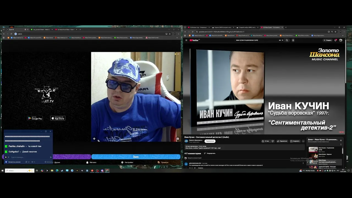
Task: Switch to the Михаил Круг tab
Action: (x=198, y=28)
